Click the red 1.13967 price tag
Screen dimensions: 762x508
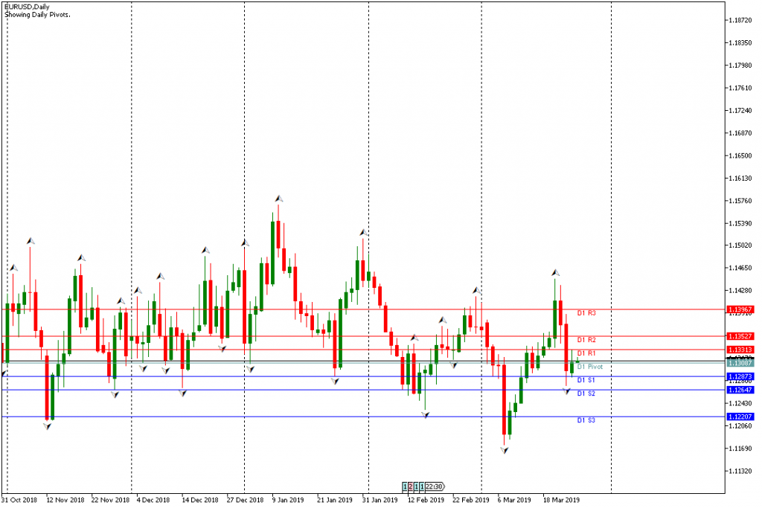click(740, 309)
